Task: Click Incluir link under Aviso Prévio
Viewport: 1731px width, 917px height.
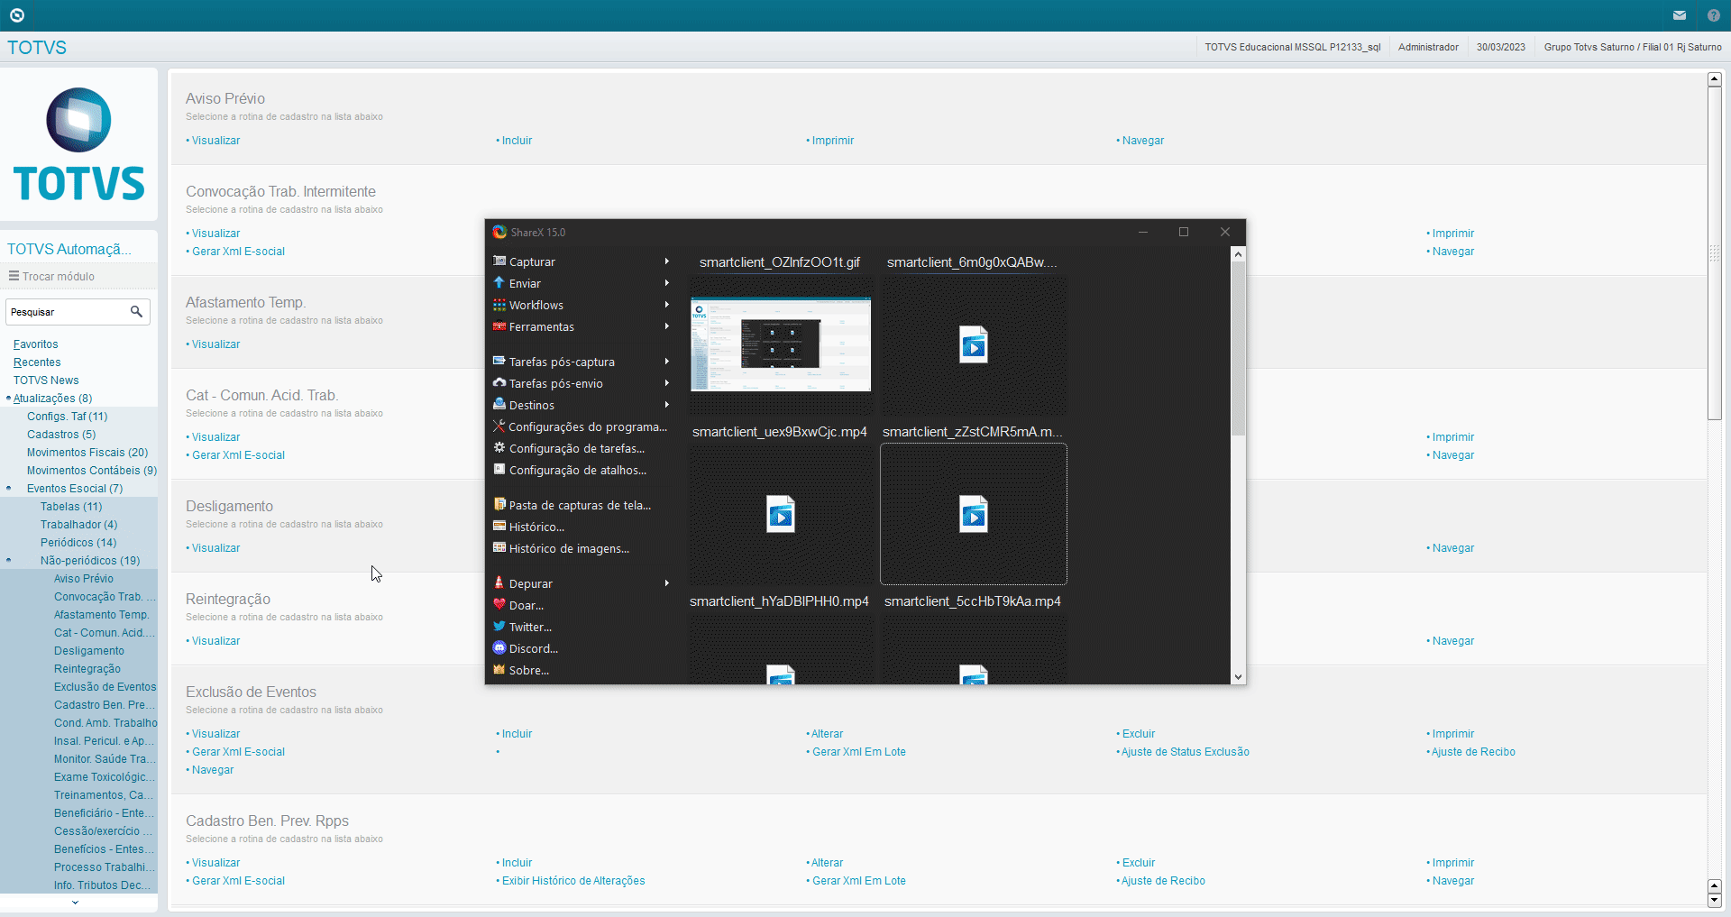Action: click(517, 141)
